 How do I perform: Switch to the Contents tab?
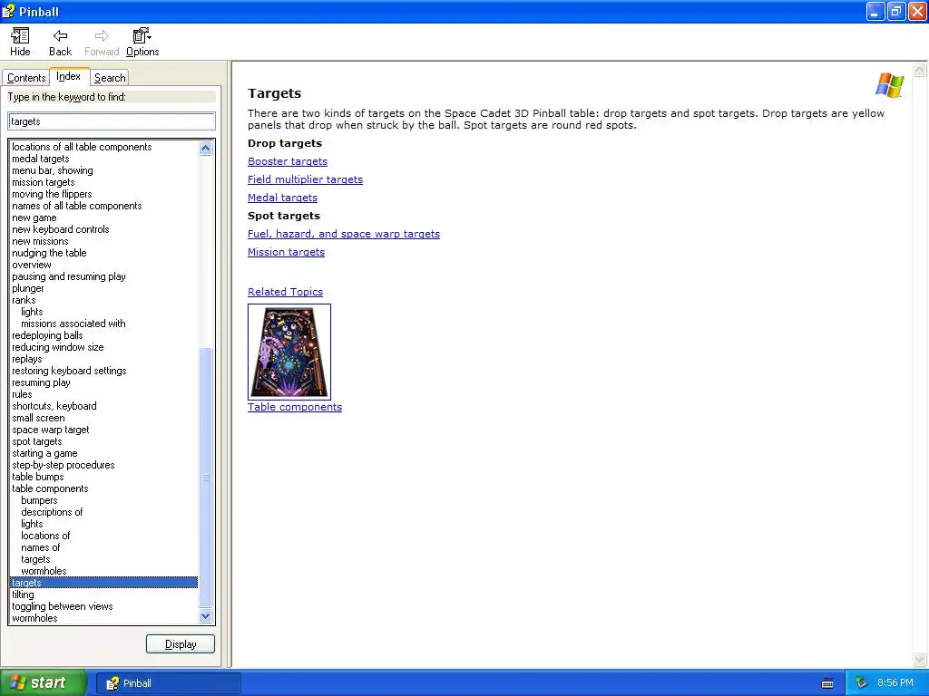(26, 78)
